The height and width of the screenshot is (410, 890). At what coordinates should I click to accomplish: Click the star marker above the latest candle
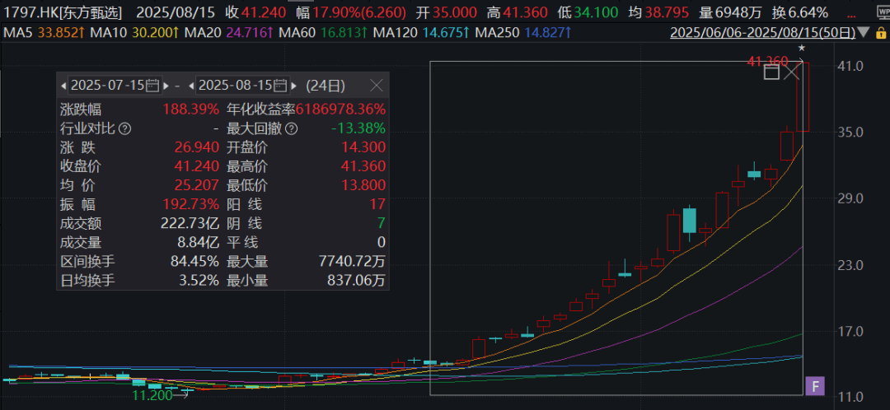point(802,49)
